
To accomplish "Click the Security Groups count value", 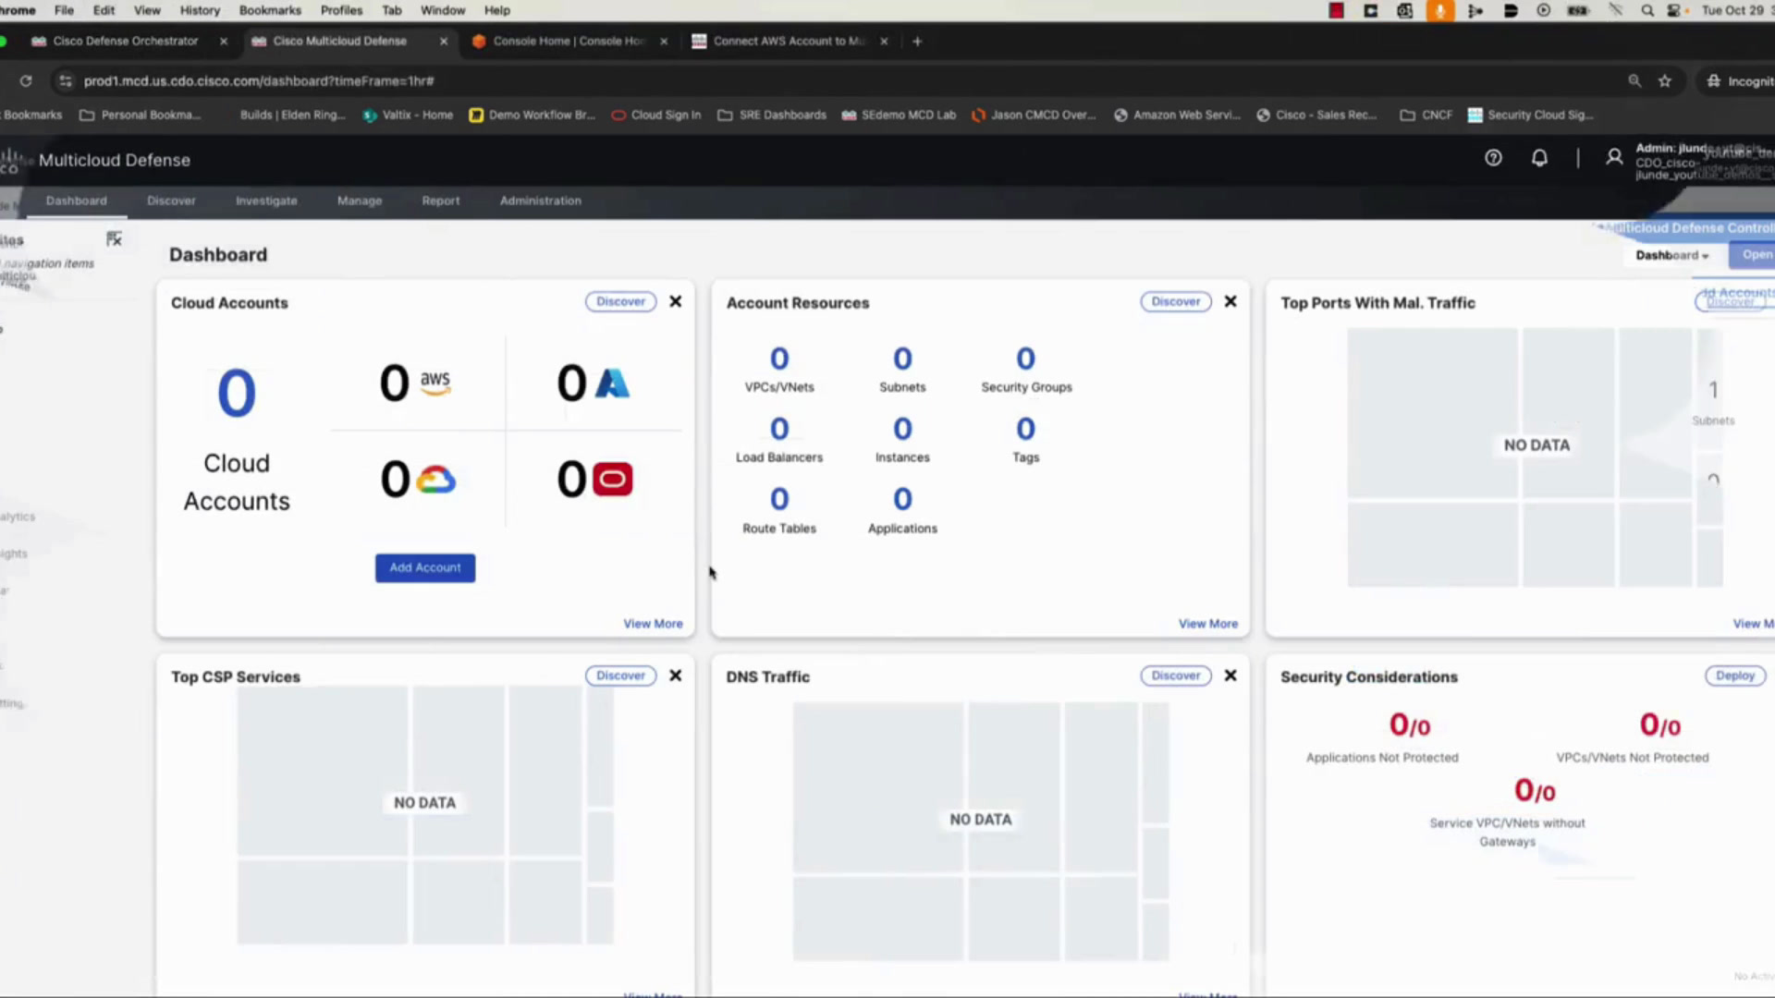I will point(1025,359).
